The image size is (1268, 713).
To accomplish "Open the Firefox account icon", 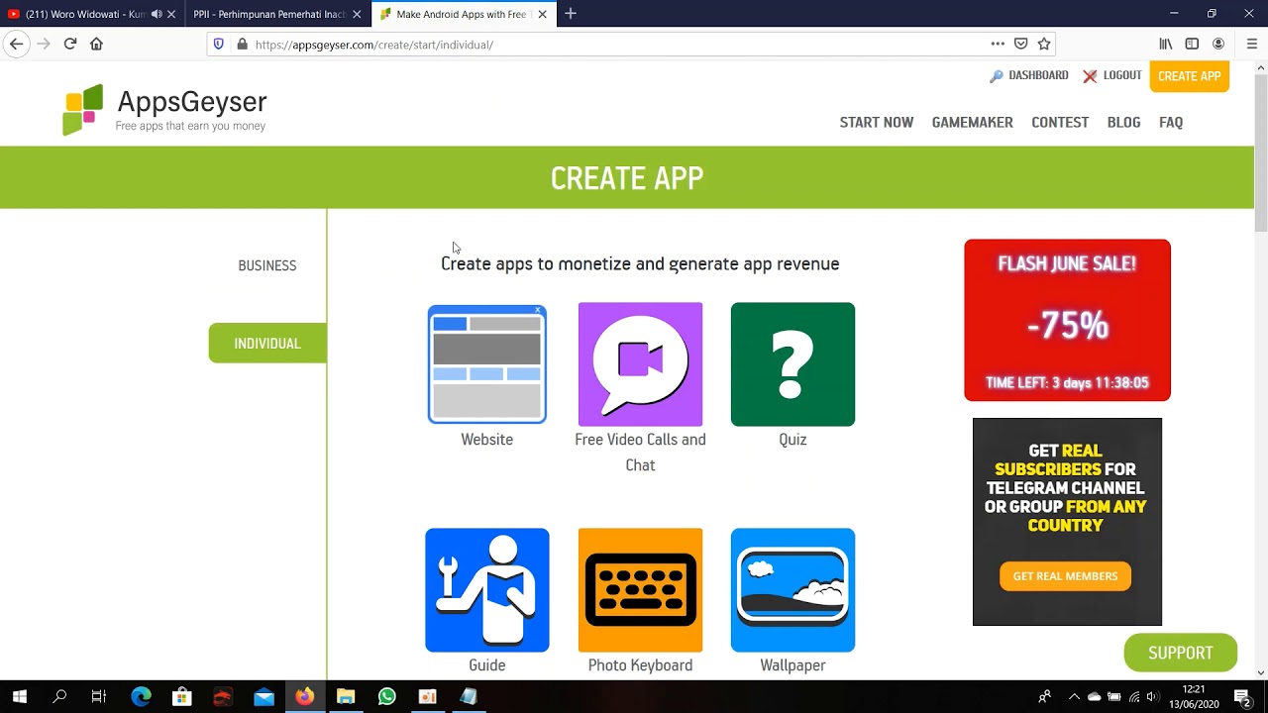I will click(1218, 44).
